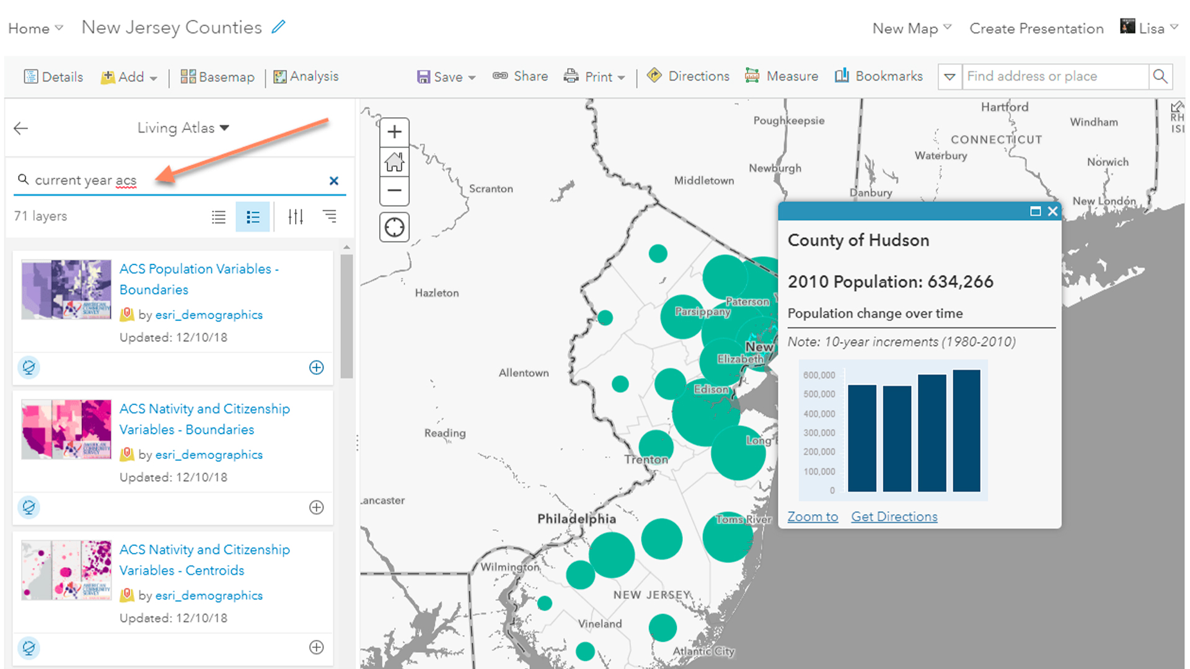Switch to compact list view
This screenshot has height=669, width=1190.
pos(218,217)
